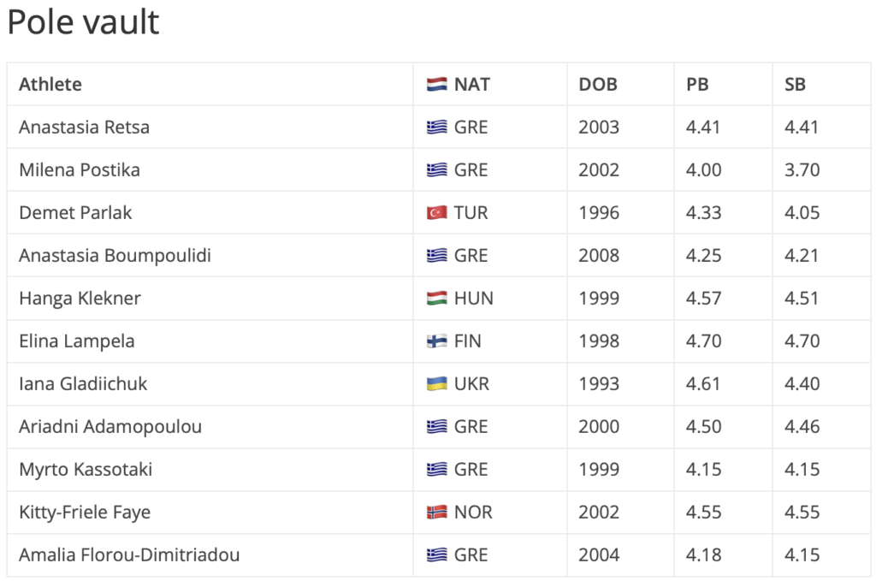Click Myrto Kassotaki's personal best 4.15
The image size is (876, 581).
click(x=703, y=470)
